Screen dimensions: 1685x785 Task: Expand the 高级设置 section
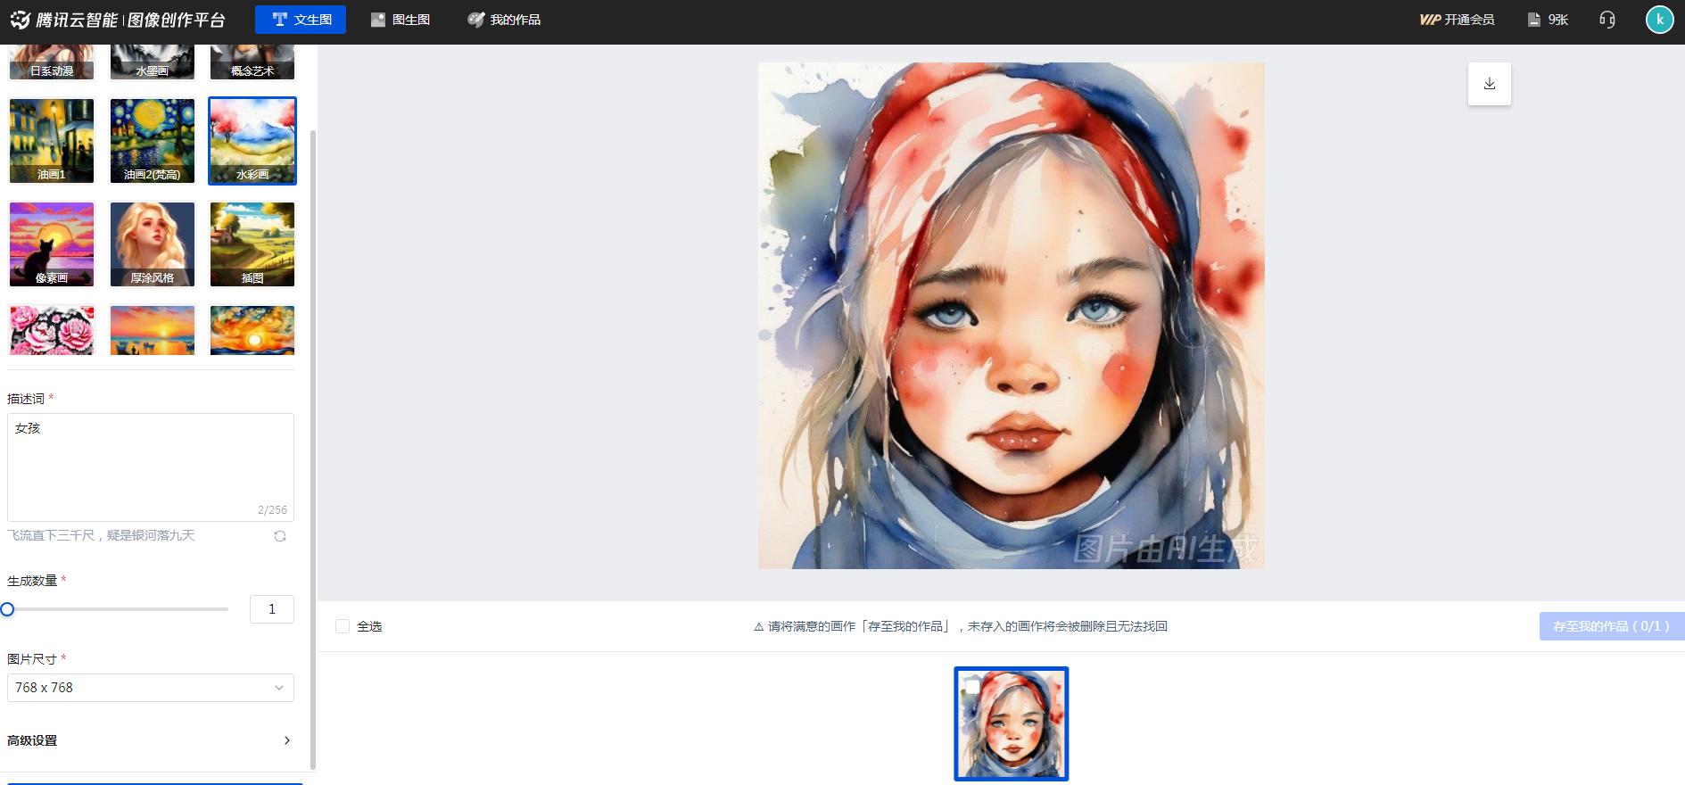(151, 740)
